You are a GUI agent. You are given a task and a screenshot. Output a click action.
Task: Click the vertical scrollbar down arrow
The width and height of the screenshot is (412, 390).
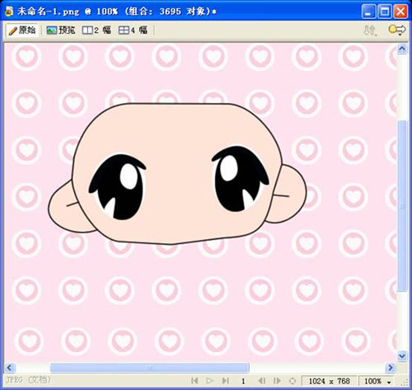click(402, 356)
